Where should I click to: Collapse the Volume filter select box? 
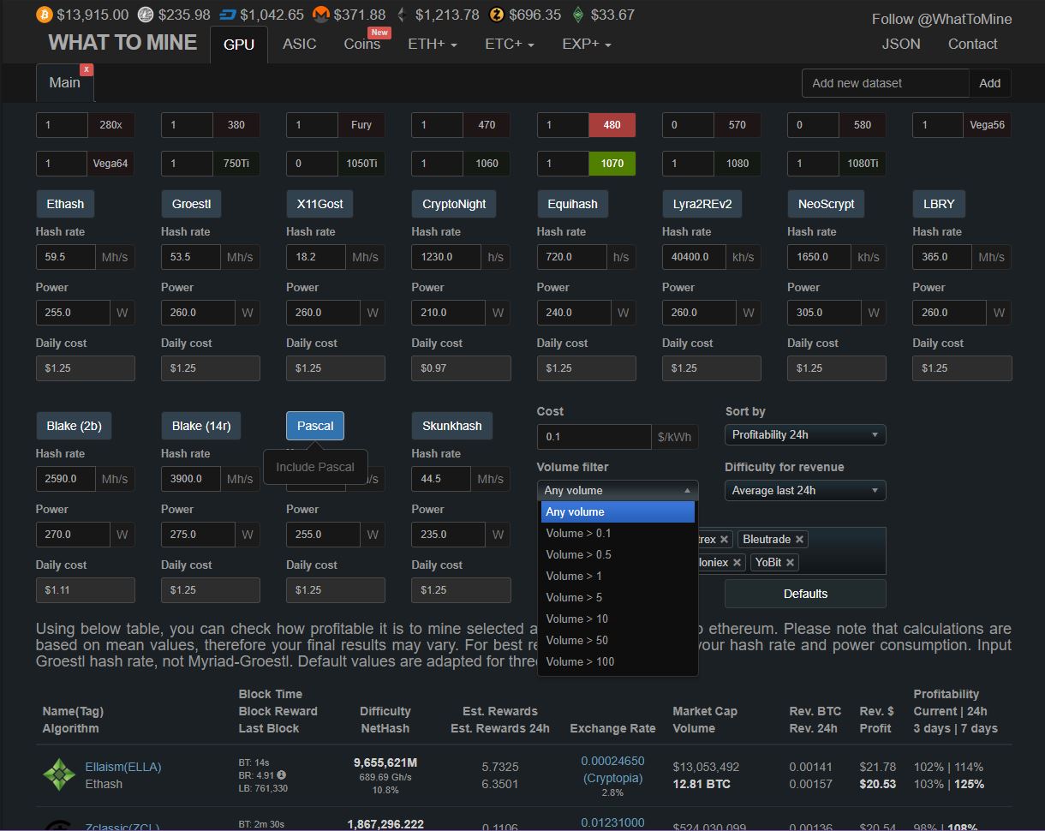(x=618, y=490)
